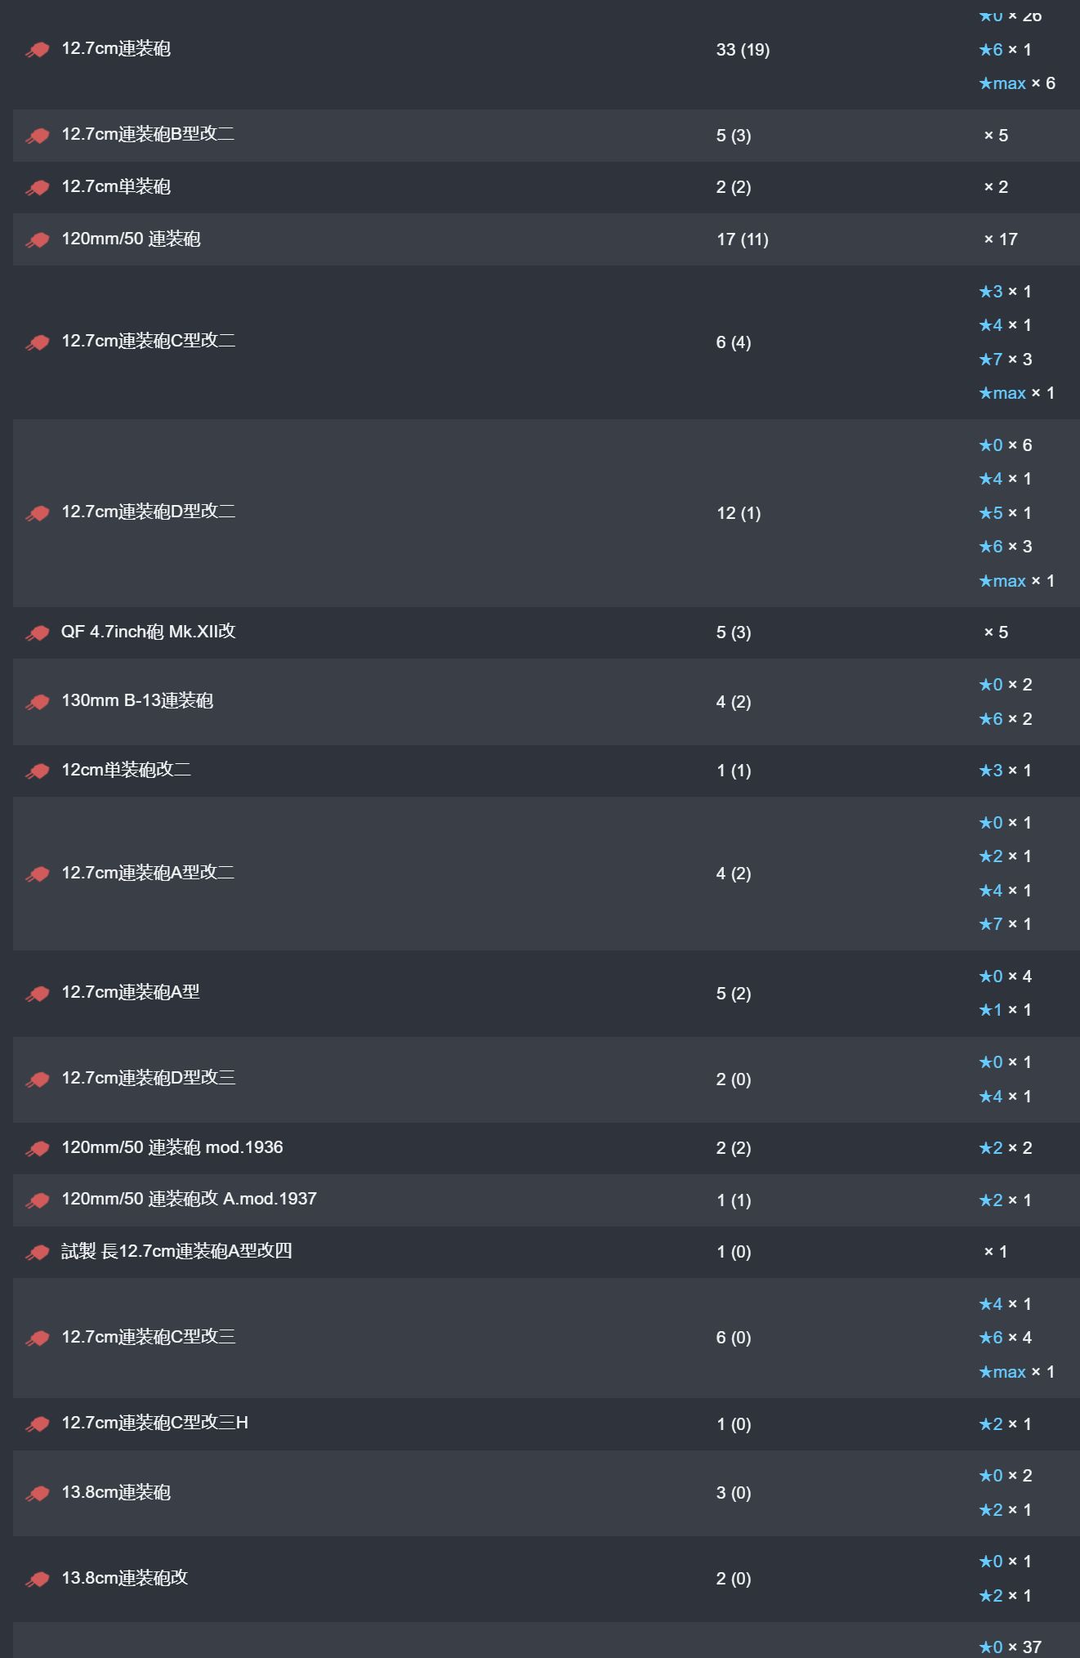Click ★7 × 3 under 12.7cm連装砲C型改二

click(1006, 360)
